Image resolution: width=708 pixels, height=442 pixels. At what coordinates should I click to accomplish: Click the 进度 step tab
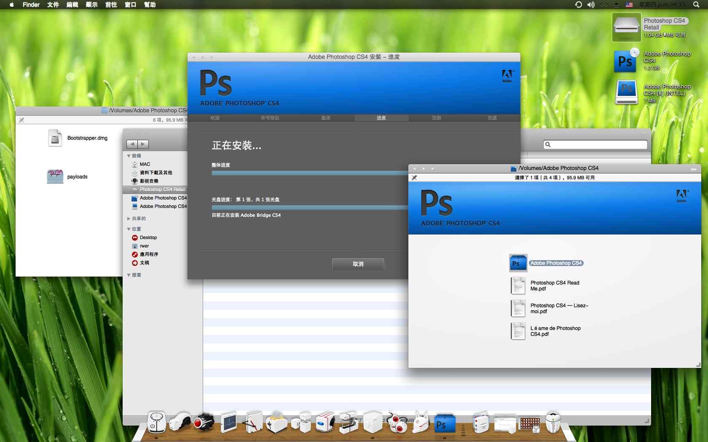coord(381,118)
